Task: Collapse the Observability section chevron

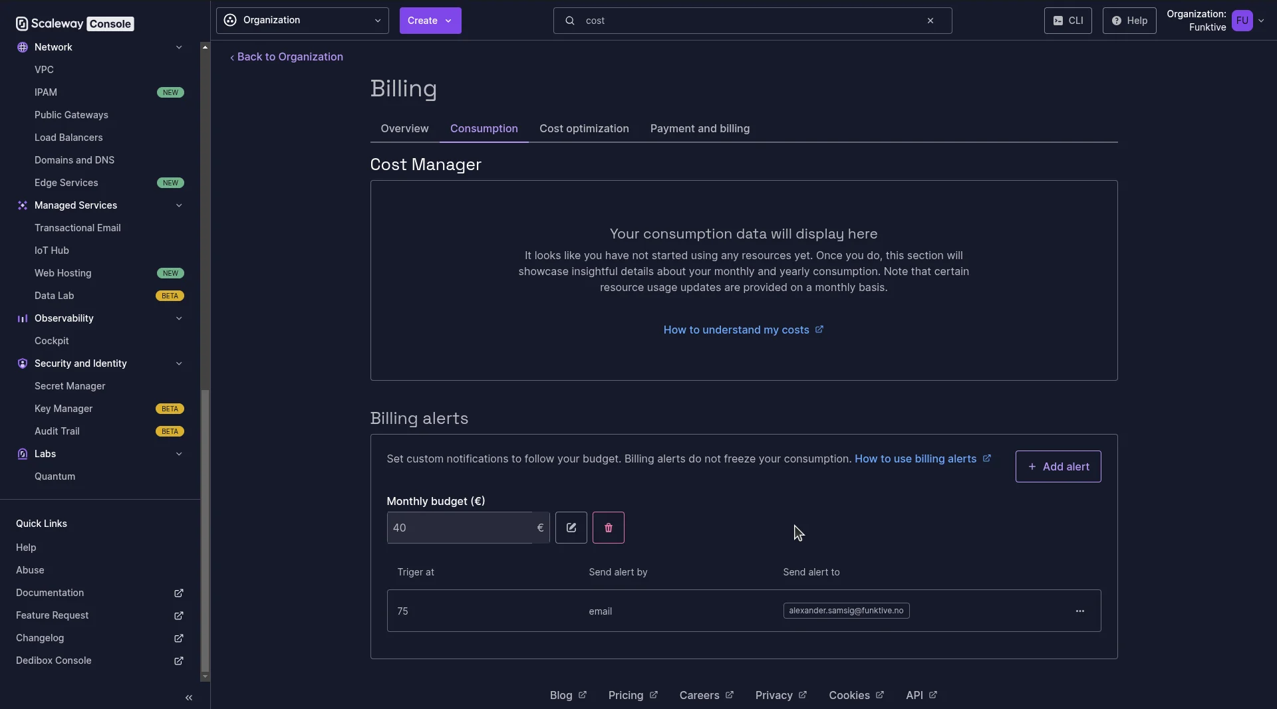Action: click(x=179, y=318)
